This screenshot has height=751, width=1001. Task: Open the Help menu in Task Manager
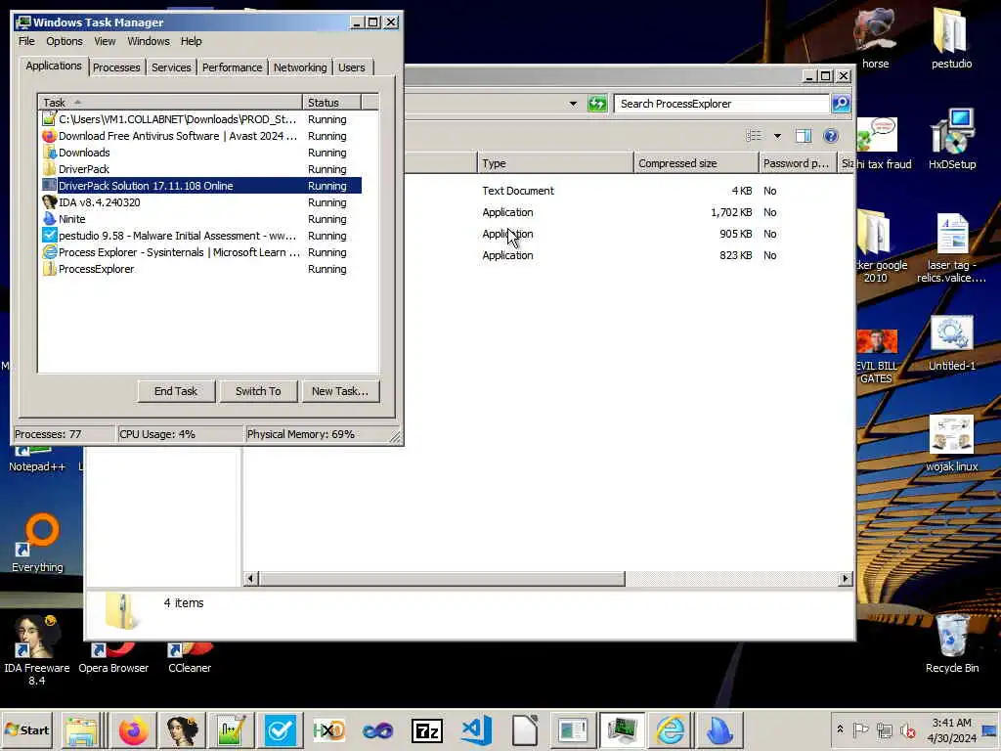191,41
